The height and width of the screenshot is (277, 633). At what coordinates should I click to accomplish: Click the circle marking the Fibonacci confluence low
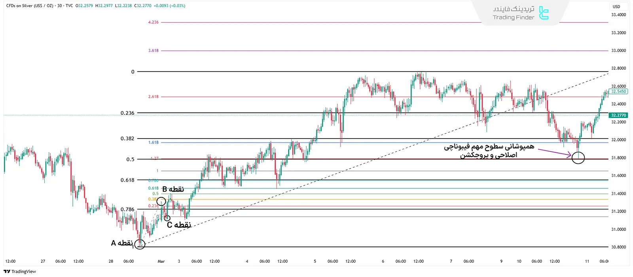(x=578, y=158)
